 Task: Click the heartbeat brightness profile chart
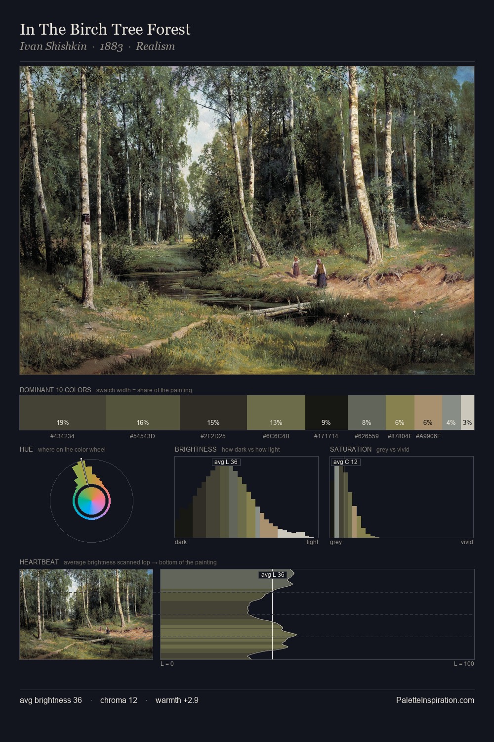(x=317, y=614)
